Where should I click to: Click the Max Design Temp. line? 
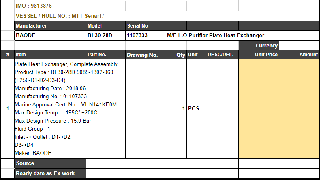tap(56, 113)
